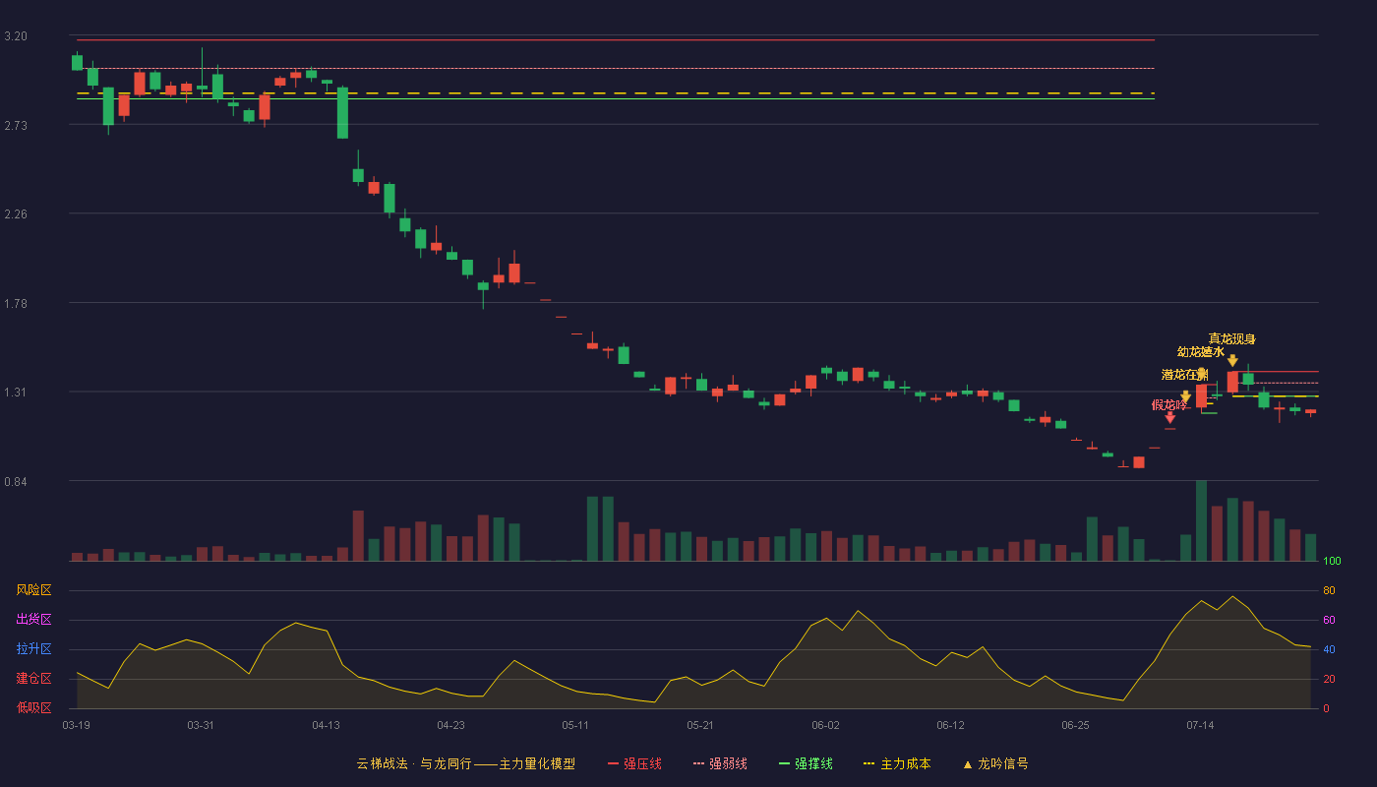
Task: Click the 3.20 price axis label
Action: point(16,36)
